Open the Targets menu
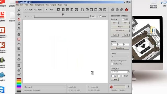 coord(53,5)
